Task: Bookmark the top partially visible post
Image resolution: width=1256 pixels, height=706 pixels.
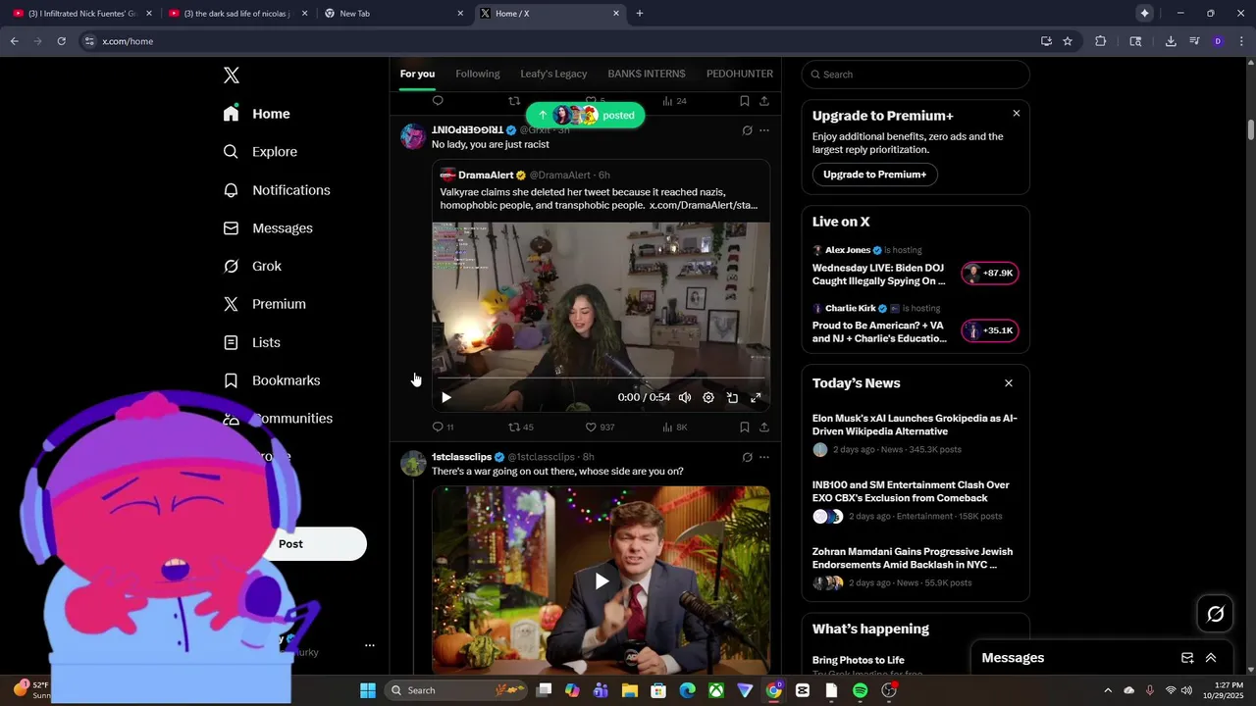Action: [745, 101]
